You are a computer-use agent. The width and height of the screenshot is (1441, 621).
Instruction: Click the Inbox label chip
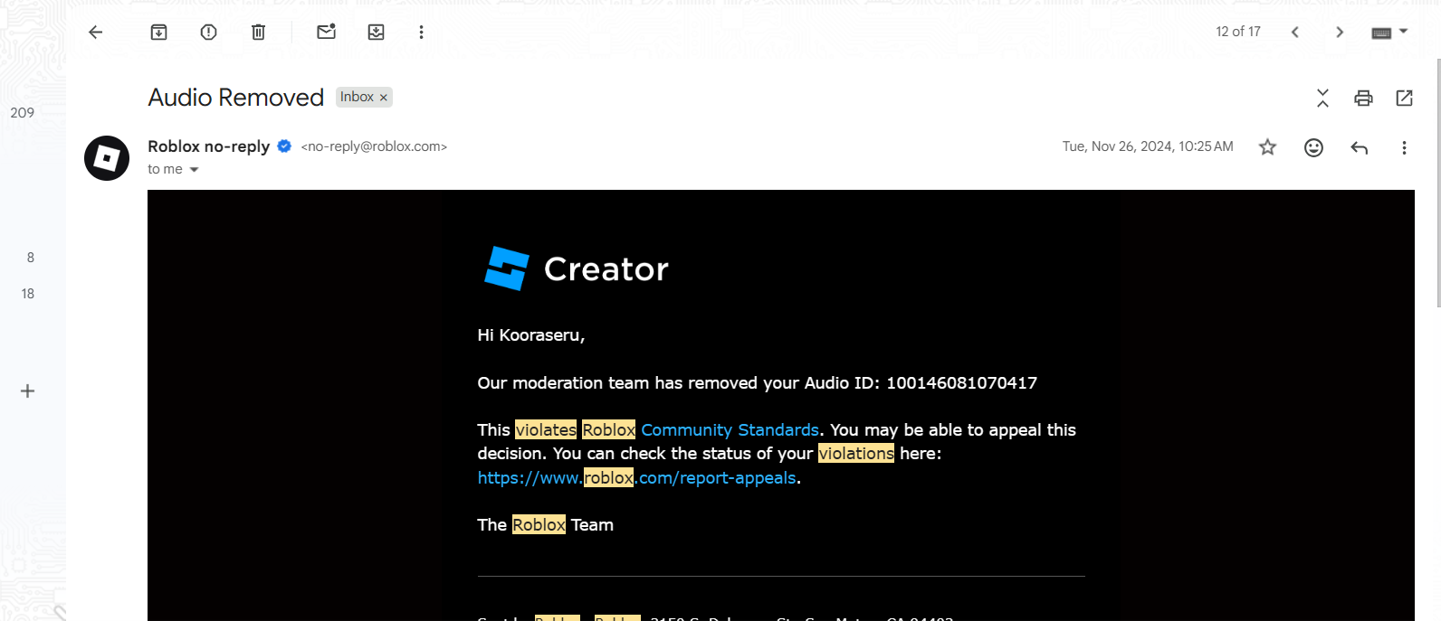click(x=357, y=97)
